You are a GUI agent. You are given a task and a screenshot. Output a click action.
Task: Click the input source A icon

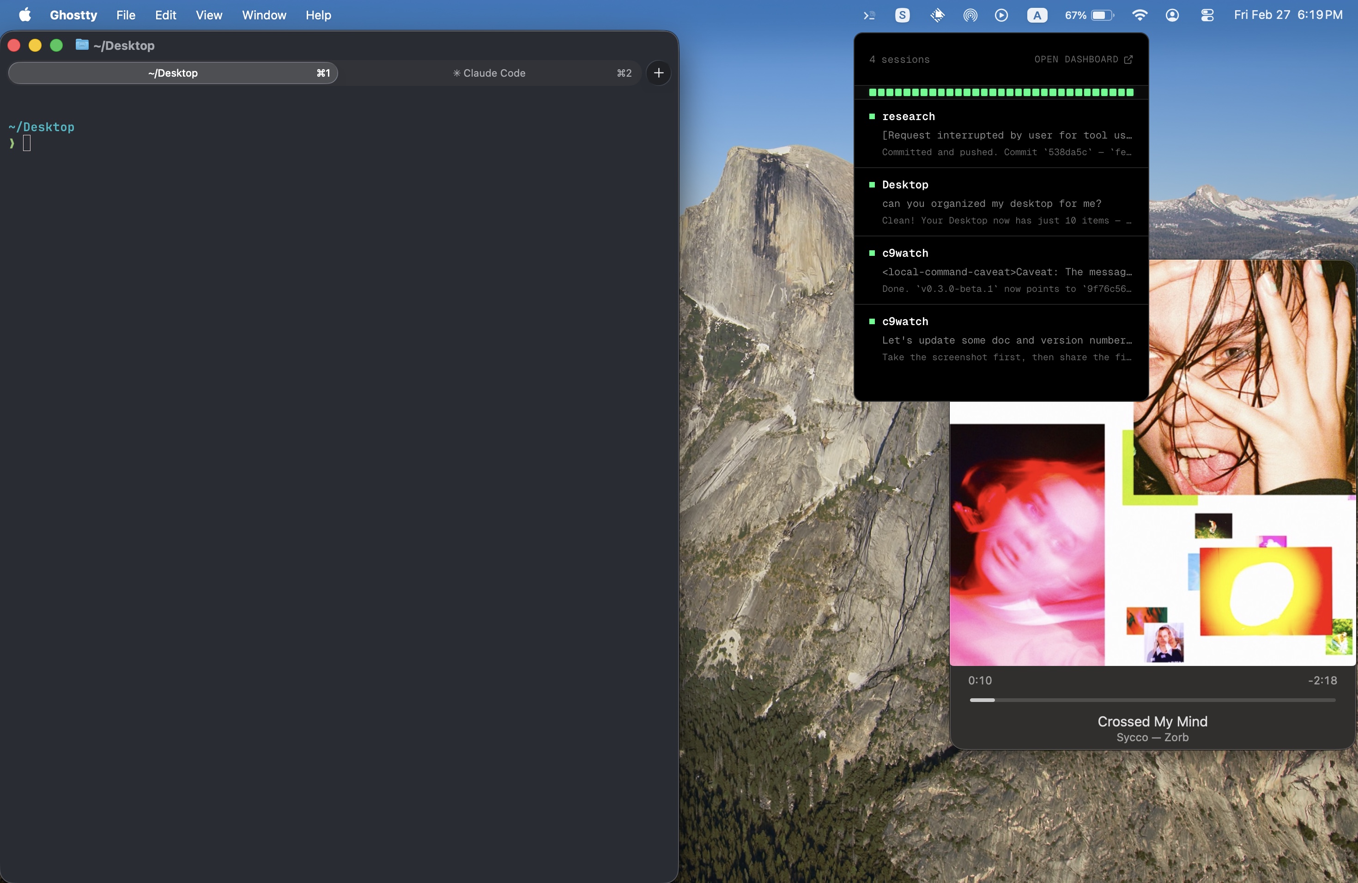1037,15
